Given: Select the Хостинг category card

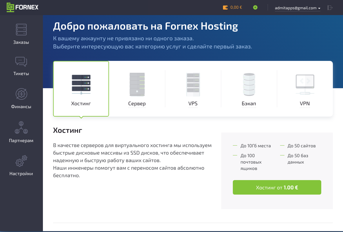Looking at the screenshot, I should click(x=81, y=88).
